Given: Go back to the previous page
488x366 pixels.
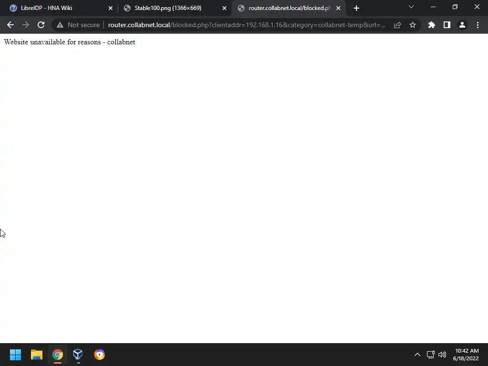Looking at the screenshot, I should (10, 25).
